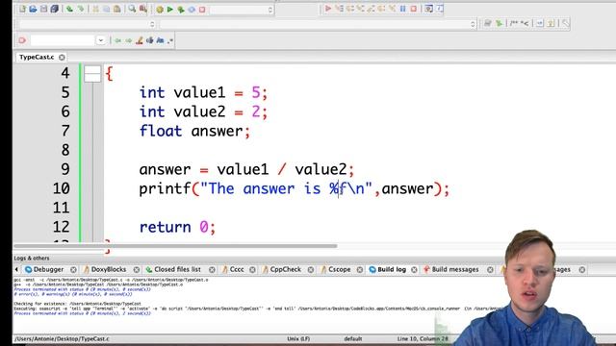Click the Paste toolbar icon

117,9
